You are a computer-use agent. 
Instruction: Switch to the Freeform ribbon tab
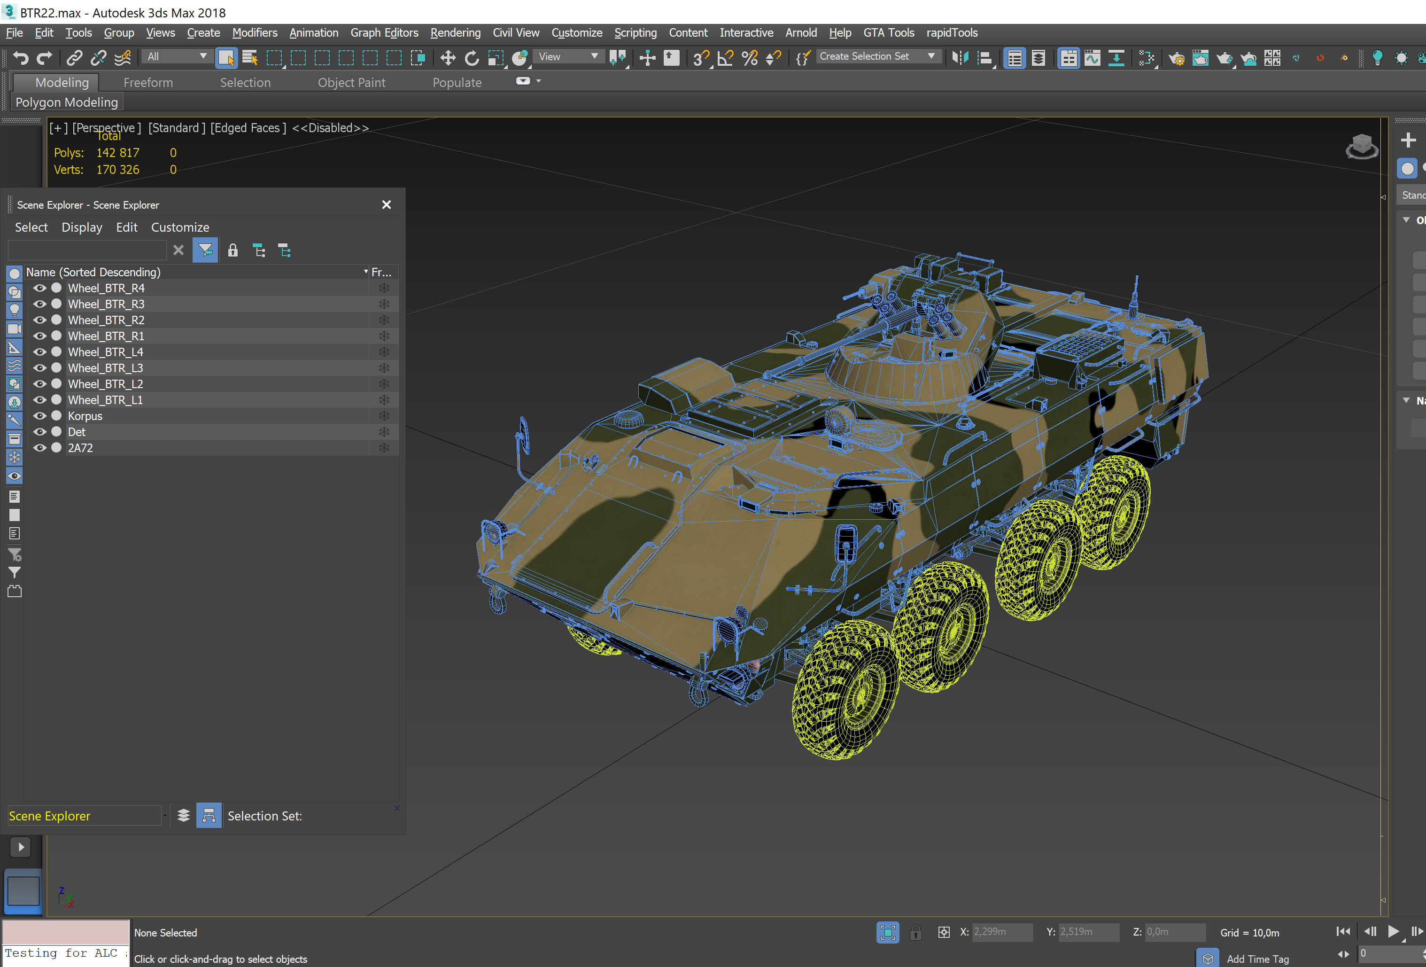148,82
